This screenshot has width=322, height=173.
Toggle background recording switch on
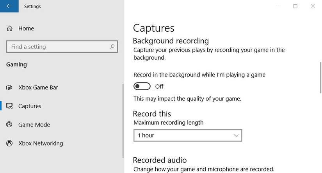coord(142,86)
